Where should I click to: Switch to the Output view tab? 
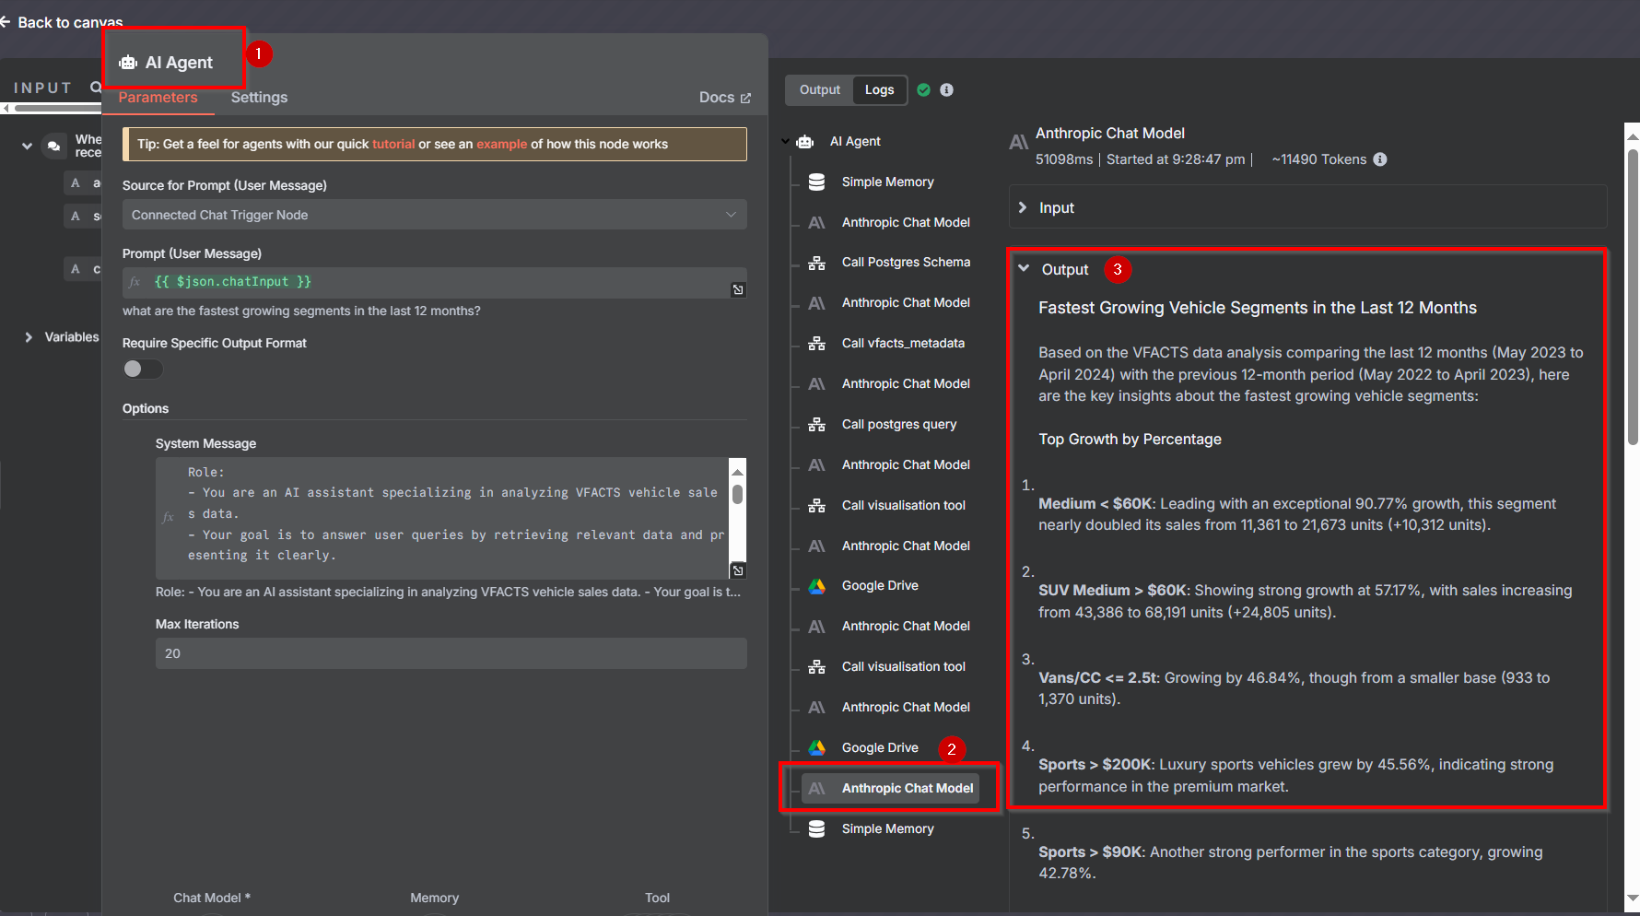[820, 89]
